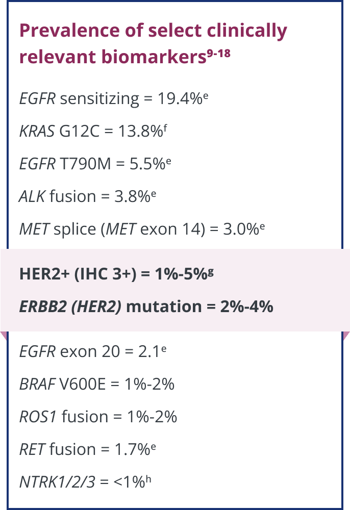The height and width of the screenshot is (510, 350).
Task: Open the 9-18 reference superscript in the title
Action: click(219, 53)
